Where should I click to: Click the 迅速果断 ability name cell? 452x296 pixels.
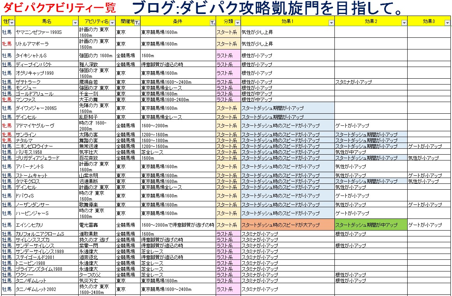coord(97,181)
